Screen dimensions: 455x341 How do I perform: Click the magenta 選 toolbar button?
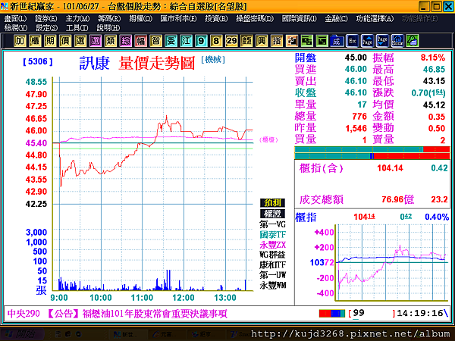click(x=96, y=41)
